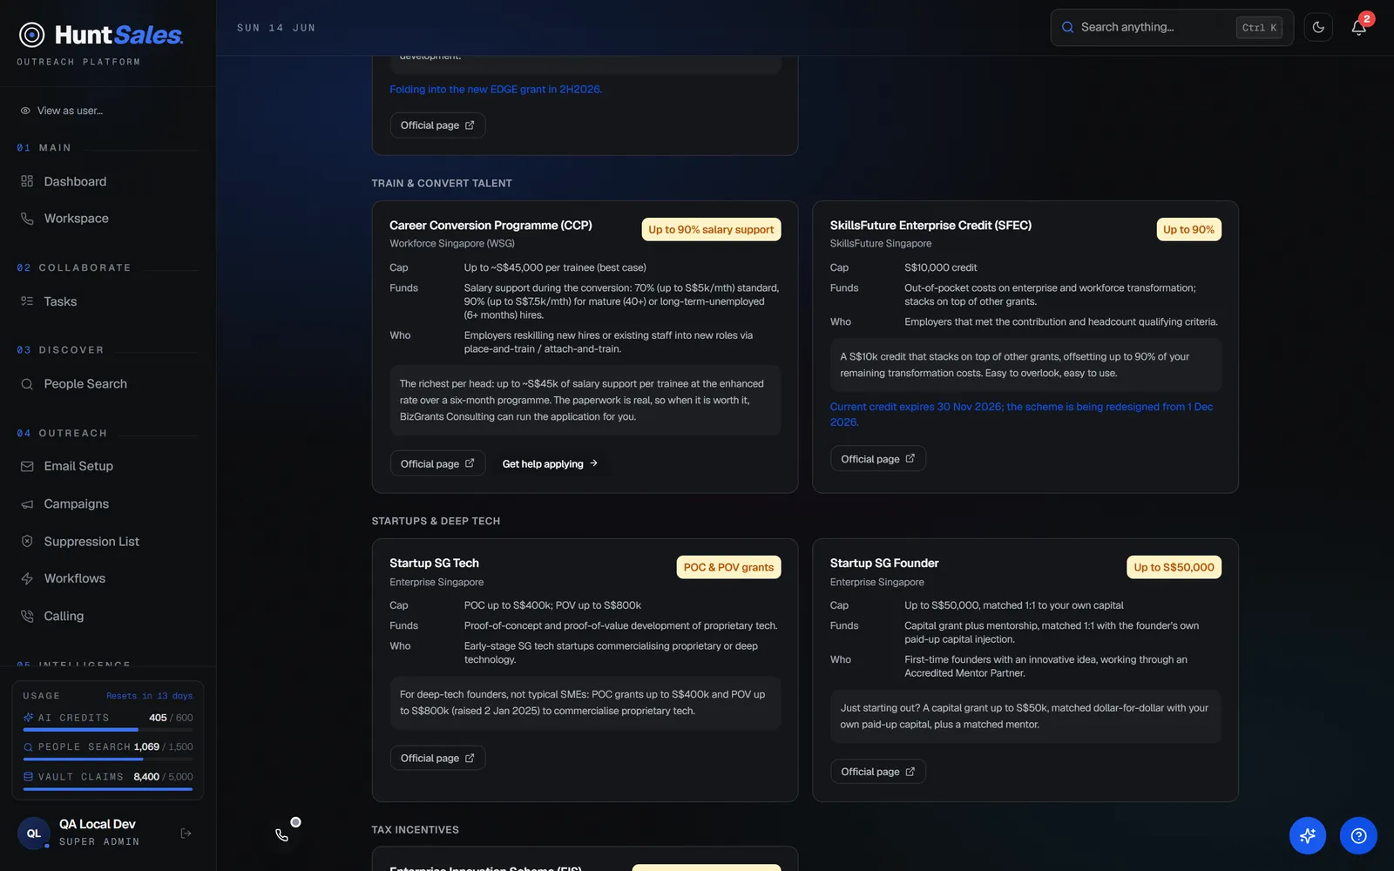Viewport: 1394px width, 871px height.
Task: Click the floating phone dialer icon
Action: pos(281,835)
